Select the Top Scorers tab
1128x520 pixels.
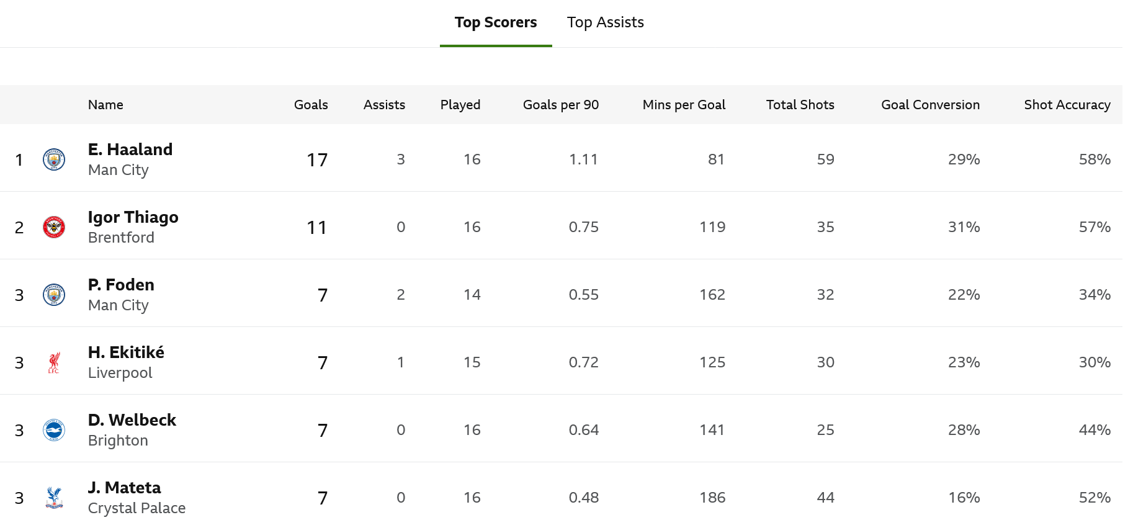(495, 22)
